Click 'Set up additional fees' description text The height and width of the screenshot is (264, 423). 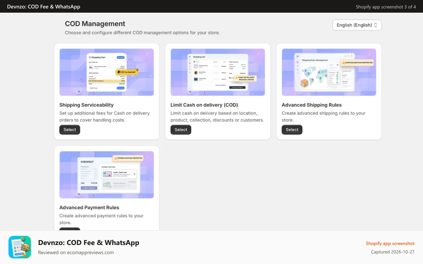tap(104, 117)
